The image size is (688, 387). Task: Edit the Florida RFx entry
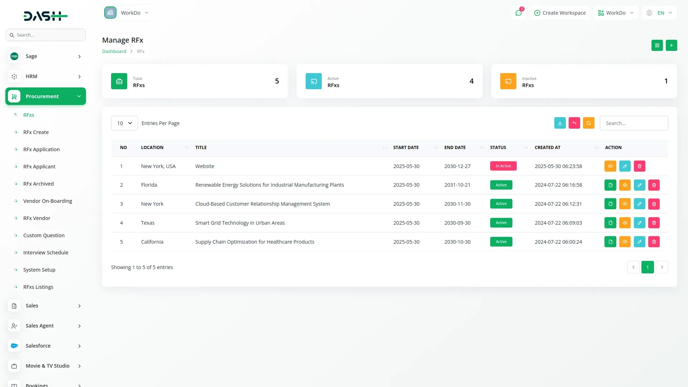[639, 185]
